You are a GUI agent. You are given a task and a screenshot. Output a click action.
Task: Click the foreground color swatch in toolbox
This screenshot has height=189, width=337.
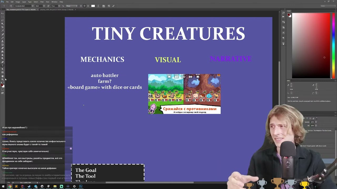[2, 85]
